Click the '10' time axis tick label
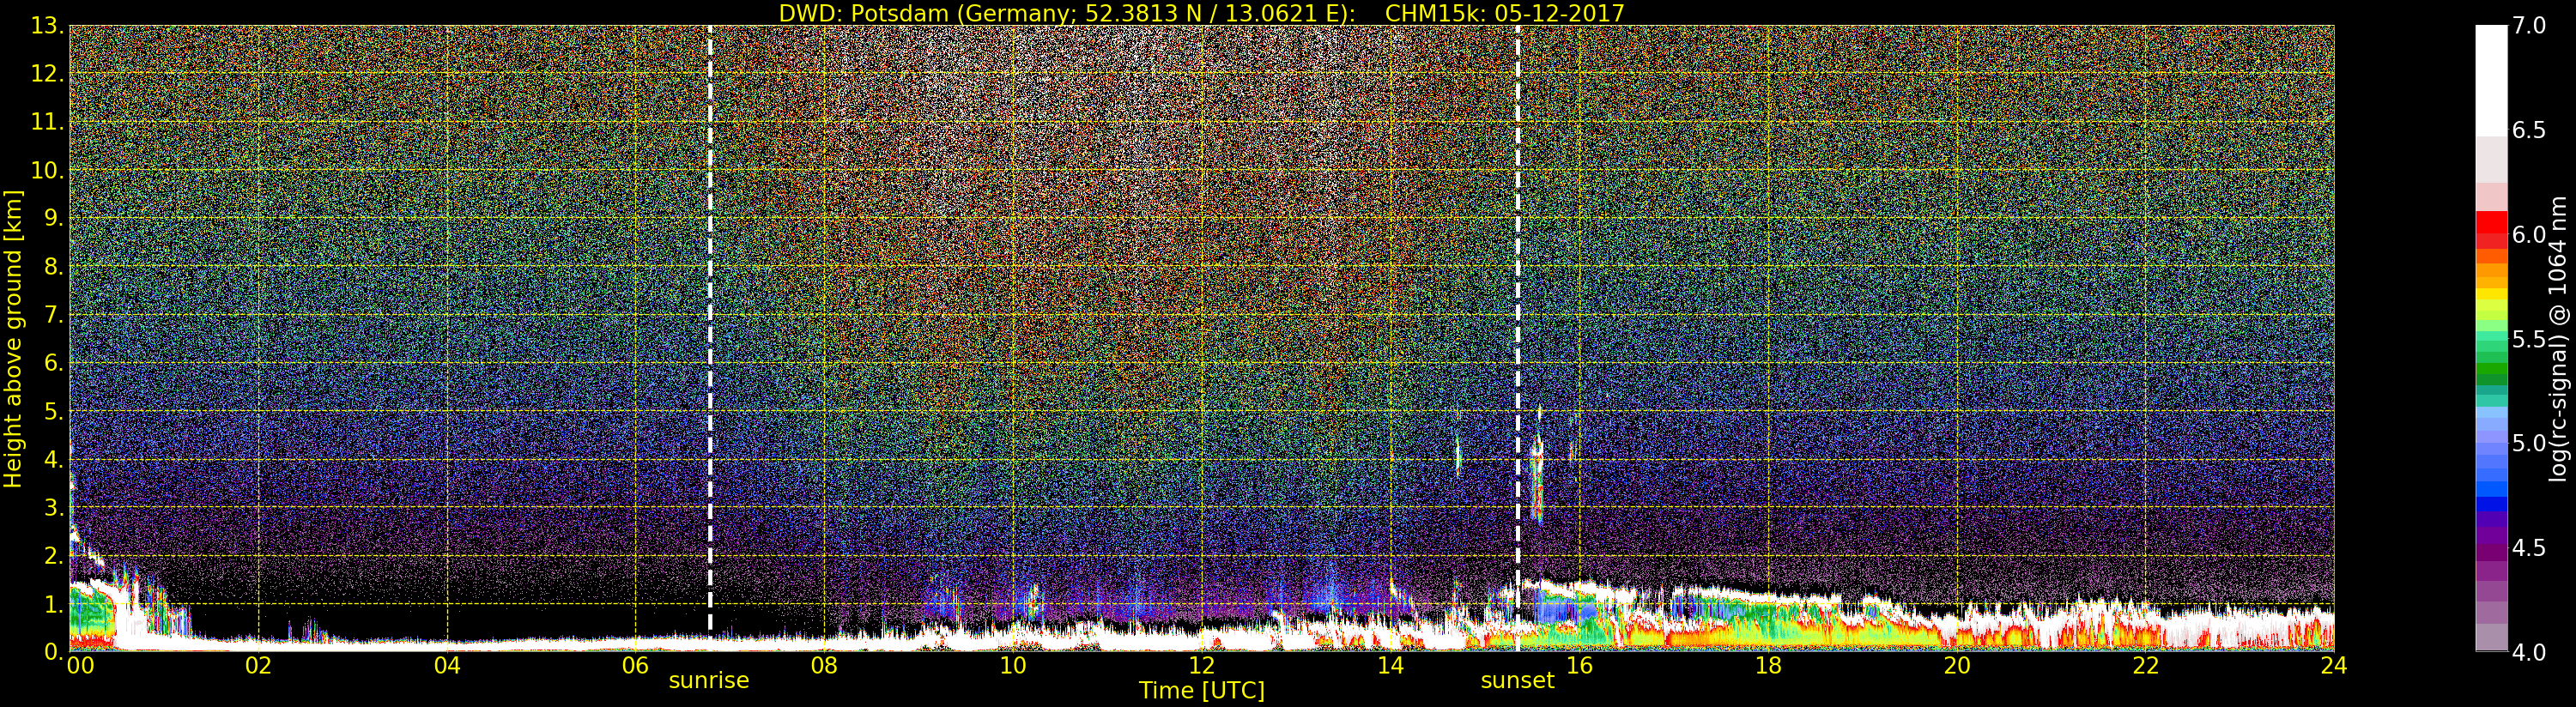 pos(1013,666)
